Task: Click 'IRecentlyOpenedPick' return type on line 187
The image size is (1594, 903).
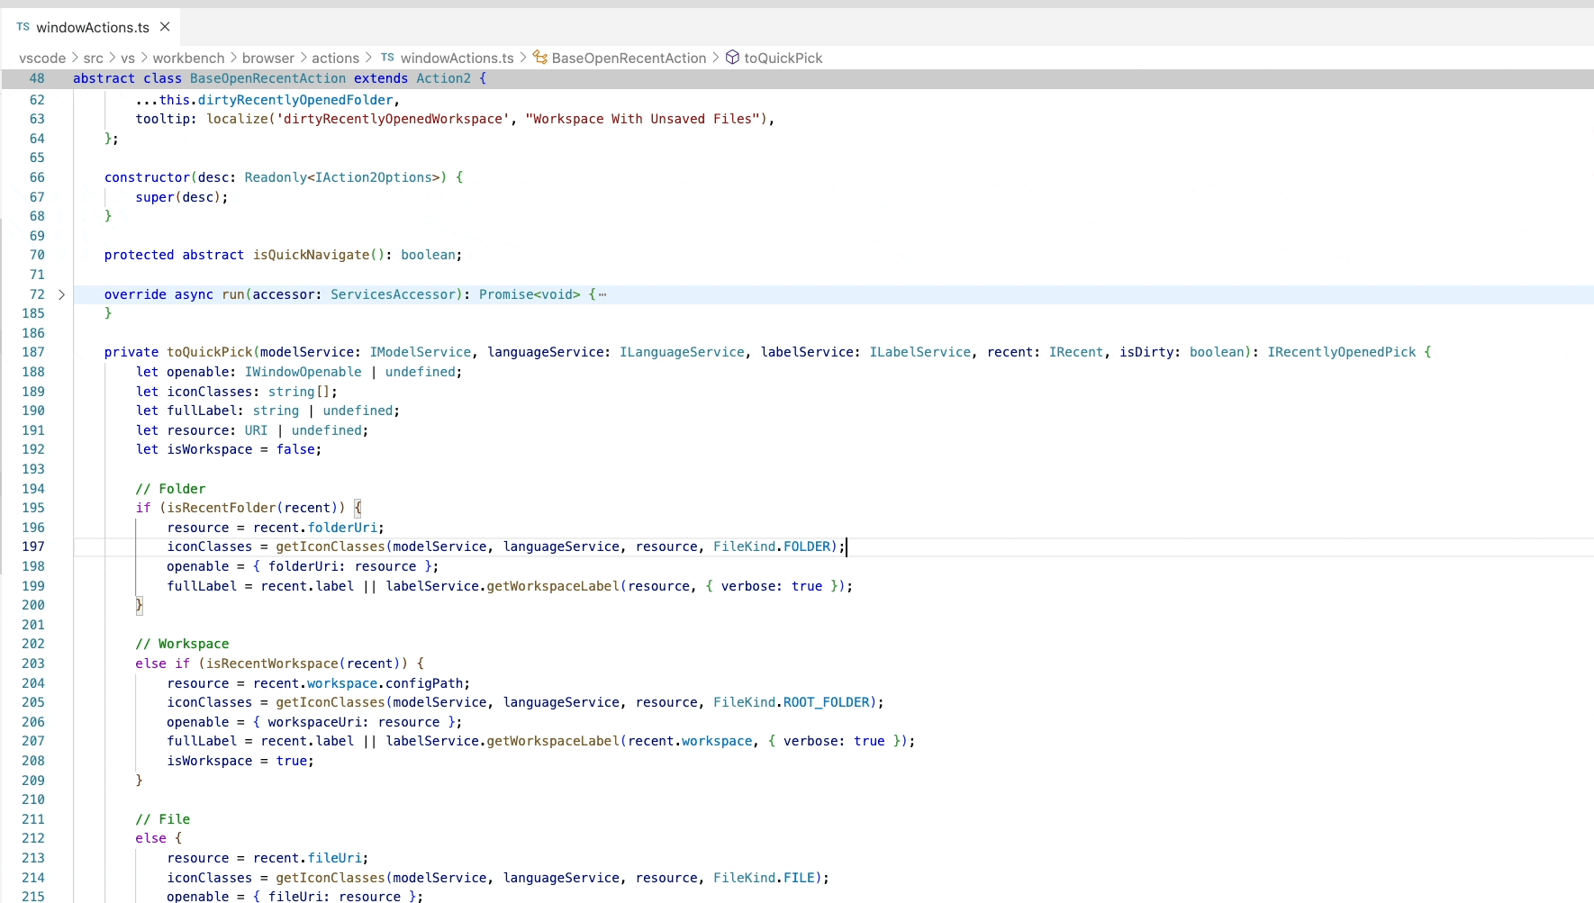Action: coord(1342,352)
